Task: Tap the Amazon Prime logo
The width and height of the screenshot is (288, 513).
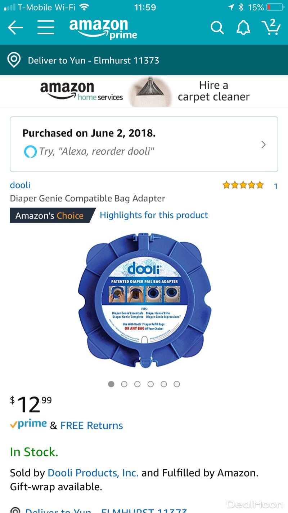Action: (103, 28)
